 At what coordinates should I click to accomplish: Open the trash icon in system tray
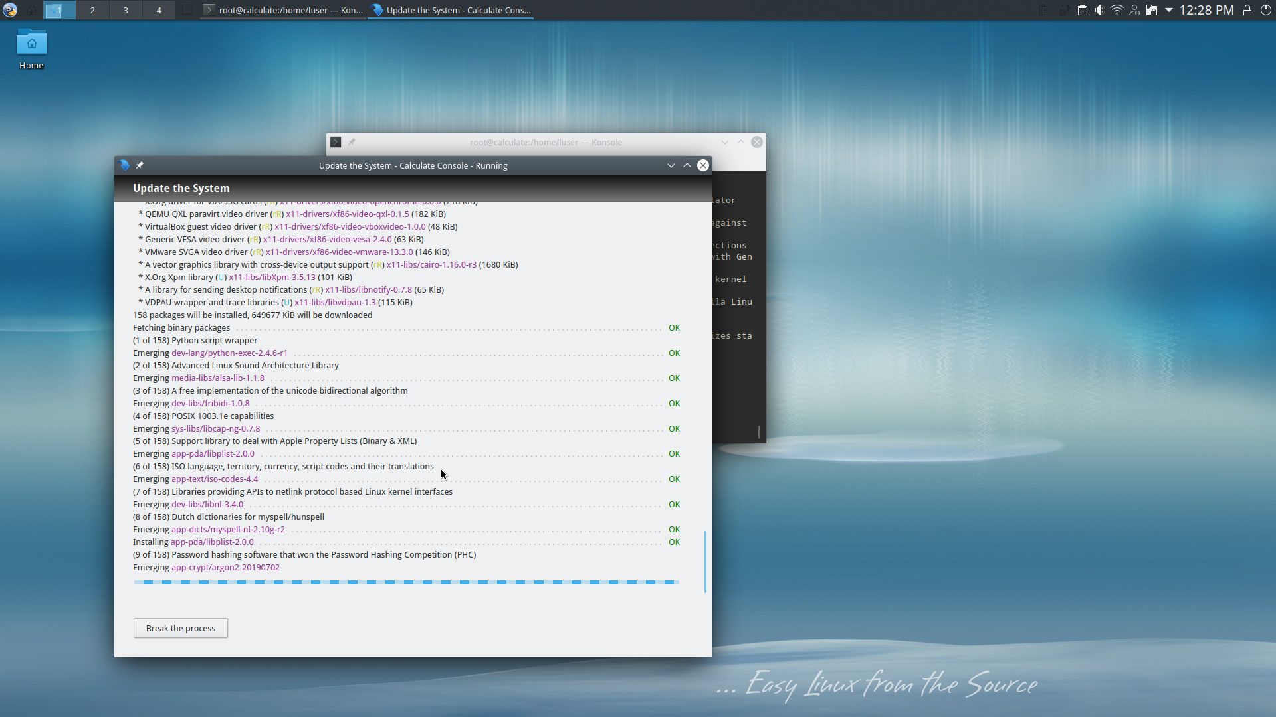tap(1043, 10)
